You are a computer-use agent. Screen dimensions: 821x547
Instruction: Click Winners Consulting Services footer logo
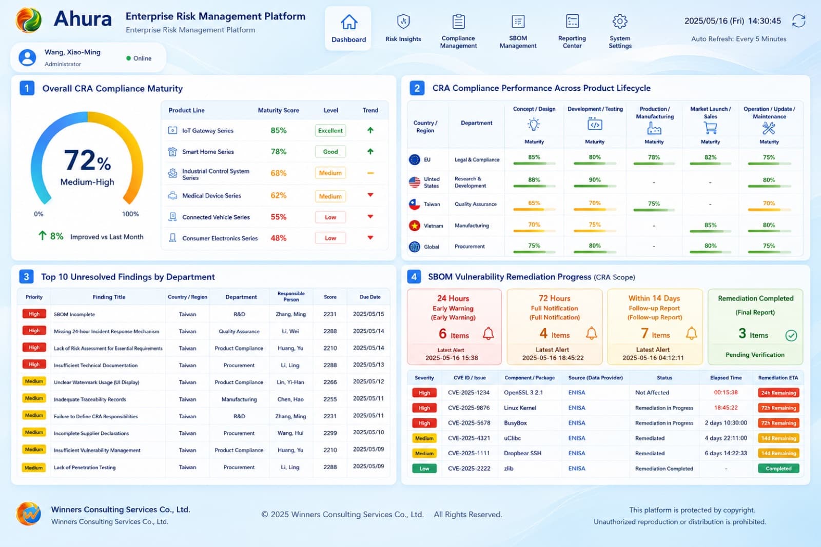[29, 514]
